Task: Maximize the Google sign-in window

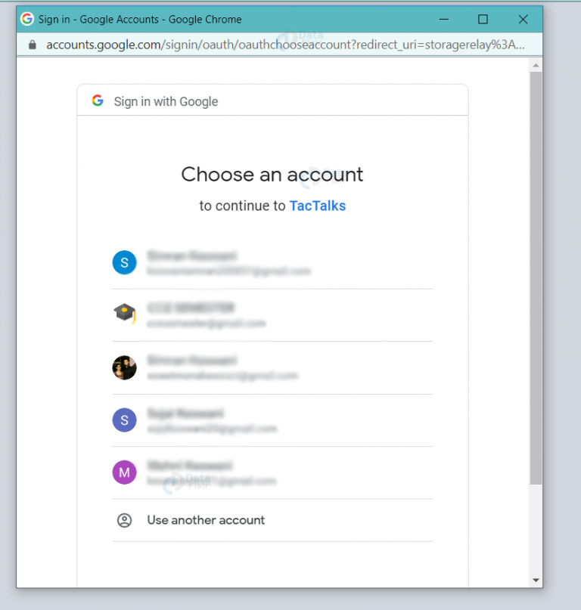Action: tap(483, 19)
